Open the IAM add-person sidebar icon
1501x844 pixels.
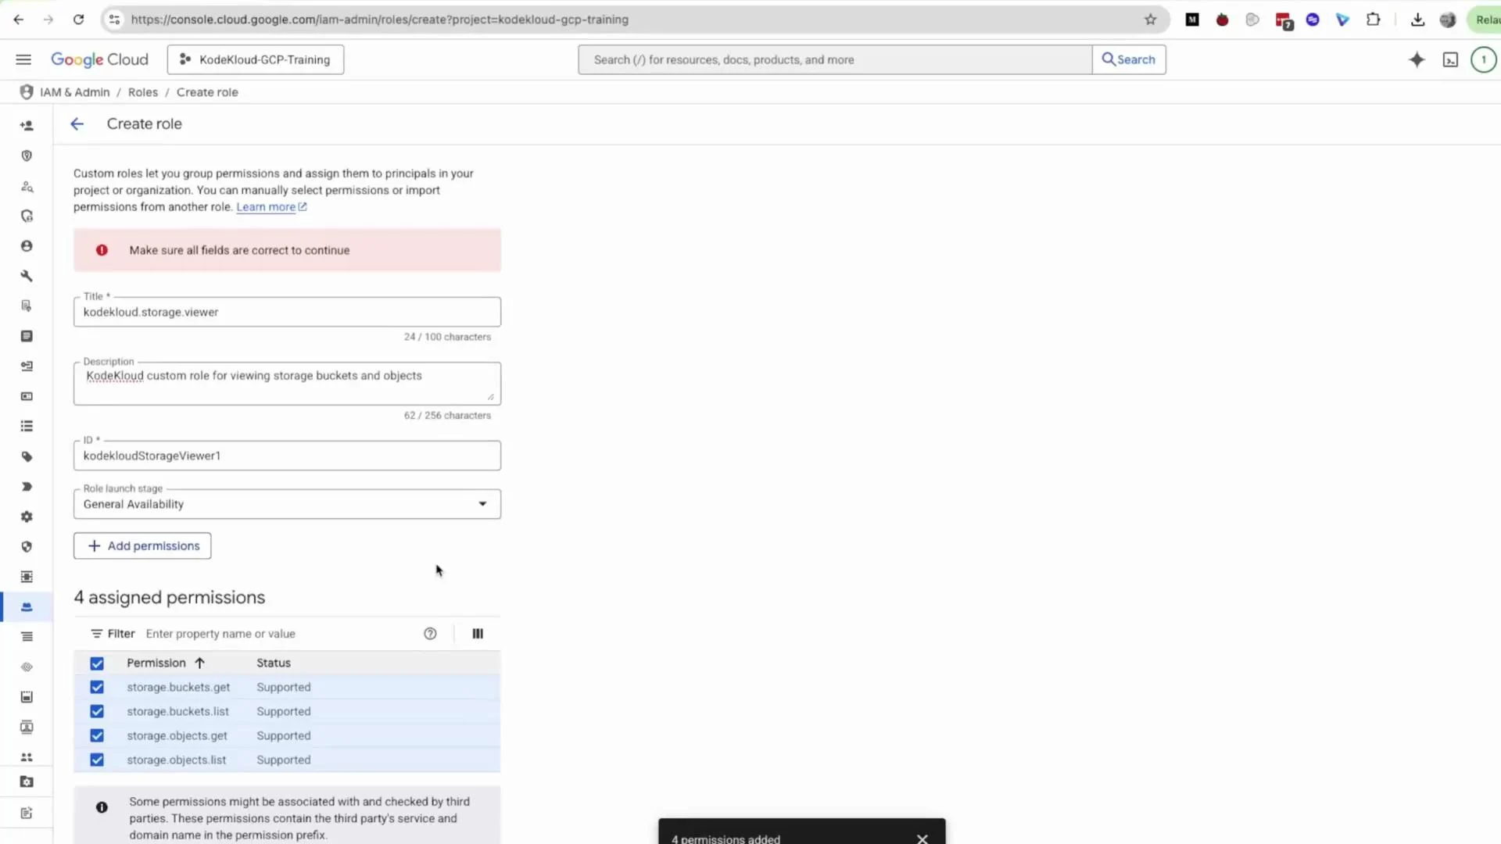27,125
